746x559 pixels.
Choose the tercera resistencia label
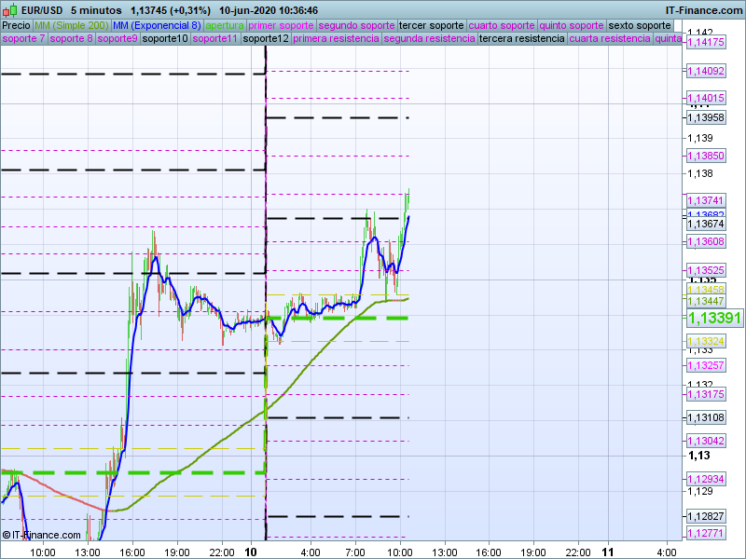pos(521,39)
